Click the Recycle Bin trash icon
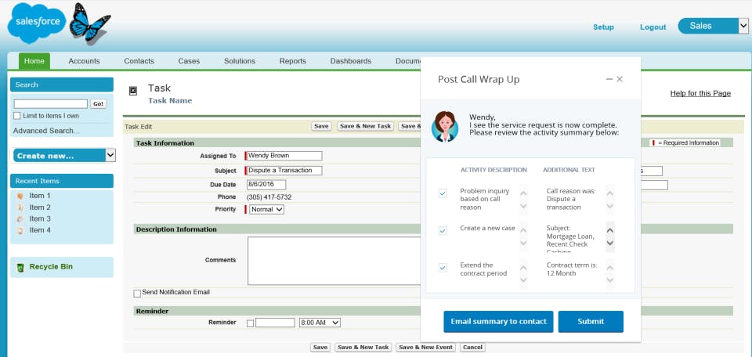This screenshot has width=752, height=357. [20, 268]
